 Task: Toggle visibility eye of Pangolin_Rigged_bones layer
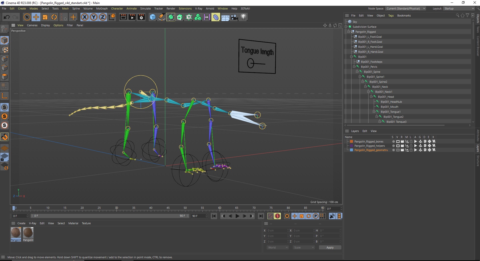(x=398, y=141)
